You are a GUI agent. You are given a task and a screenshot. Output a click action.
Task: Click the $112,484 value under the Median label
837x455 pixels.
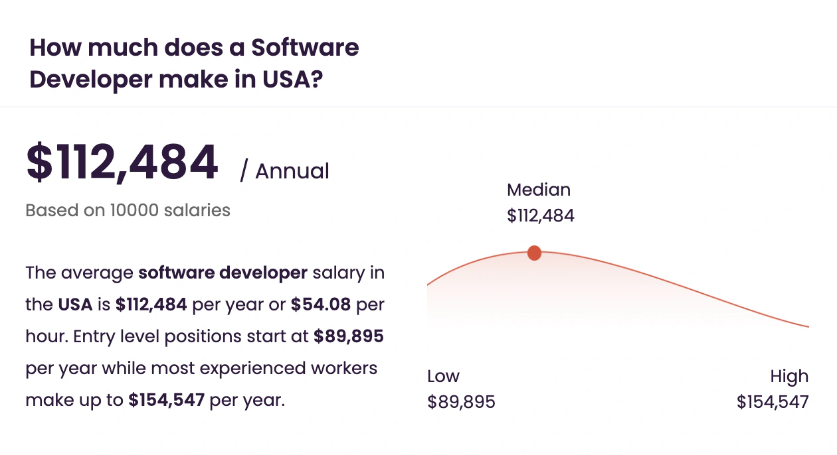540,216
